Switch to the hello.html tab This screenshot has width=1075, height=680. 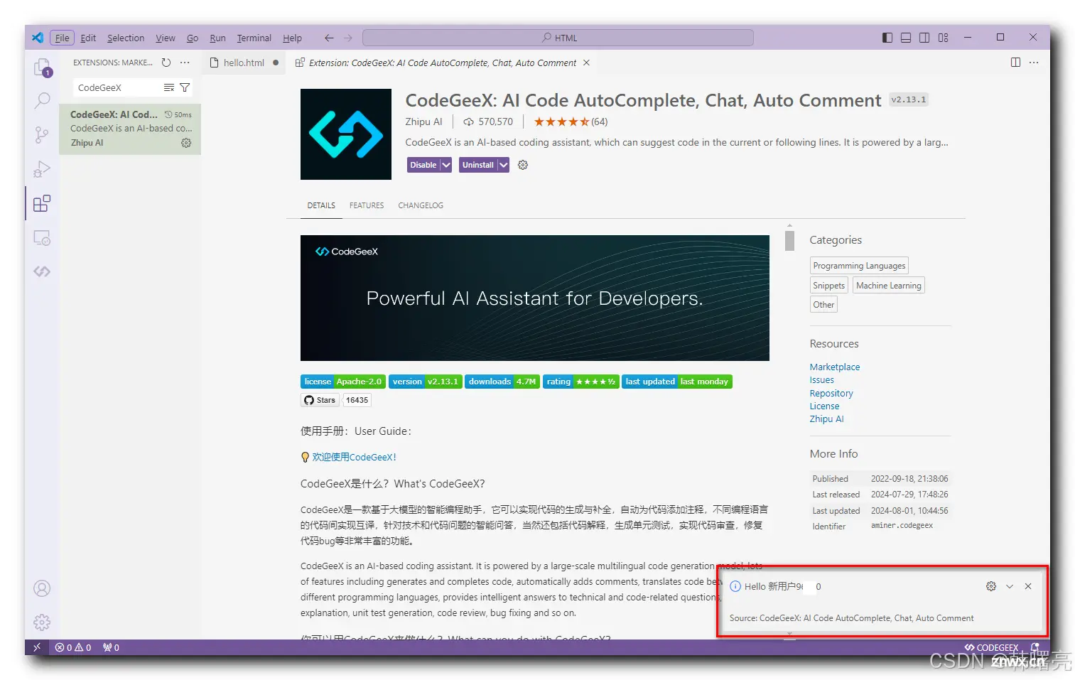(244, 63)
